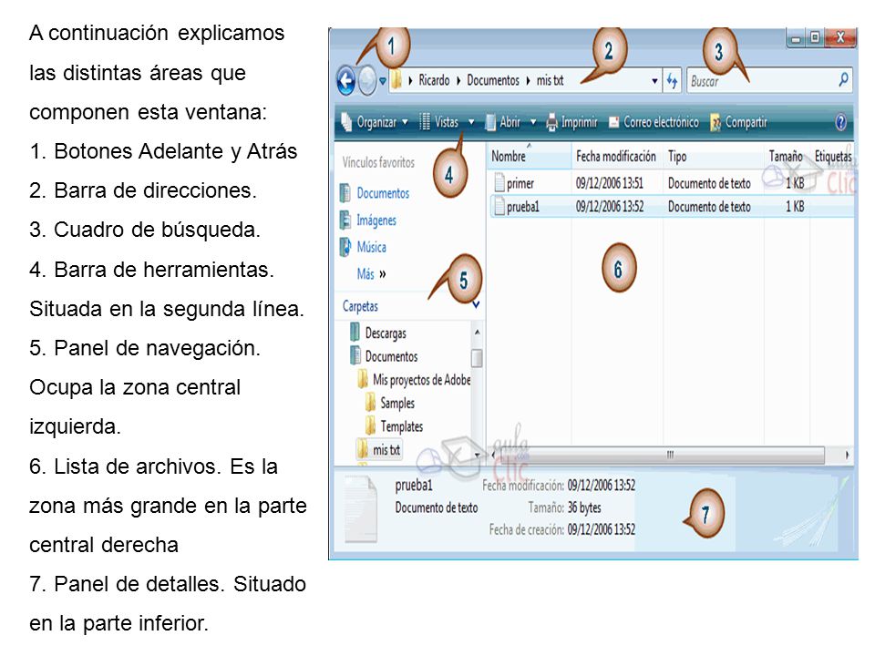The width and height of the screenshot is (875, 656).
Task: Click the greyed Forward arrow button
Action: (x=367, y=81)
